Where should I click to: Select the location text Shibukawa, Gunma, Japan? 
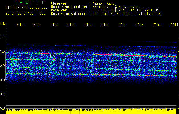pyautogui.click(x=116, y=7)
